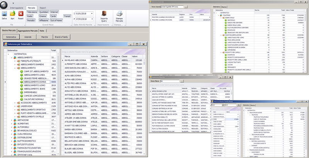Toggle the Transit media filter
Screen dimensions: 309x158
click(x=67, y=16)
